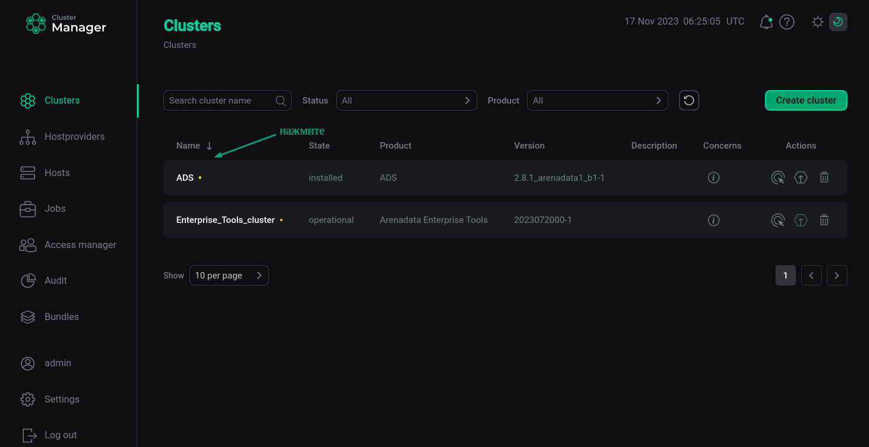Click the Create cluster button
Screen dimensions: 869x447
click(x=806, y=101)
